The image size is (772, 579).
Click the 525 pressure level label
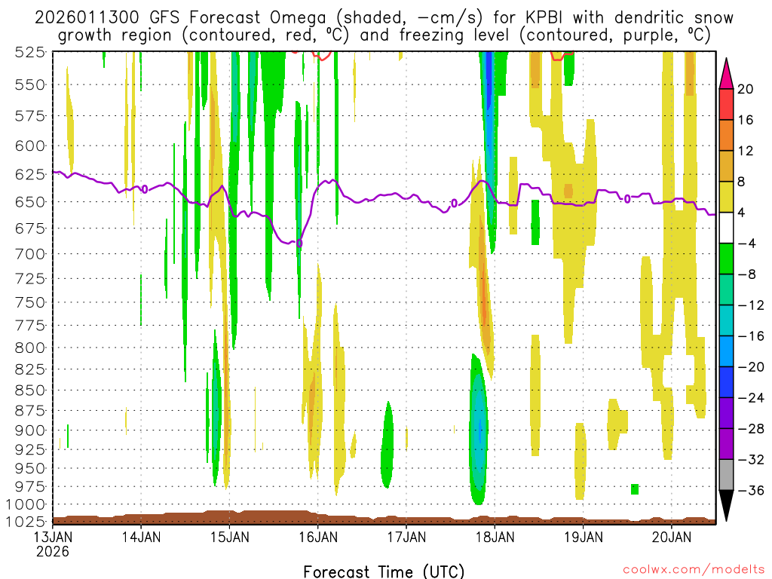pyautogui.click(x=30, y=52)
